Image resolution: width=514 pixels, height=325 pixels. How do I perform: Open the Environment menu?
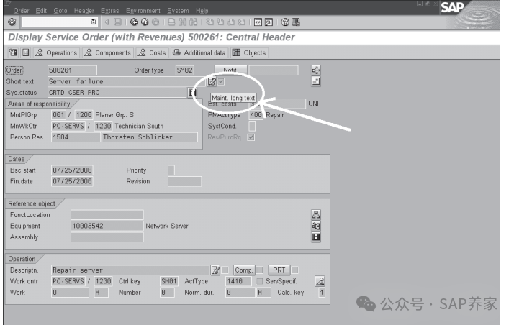coord(143,11)
